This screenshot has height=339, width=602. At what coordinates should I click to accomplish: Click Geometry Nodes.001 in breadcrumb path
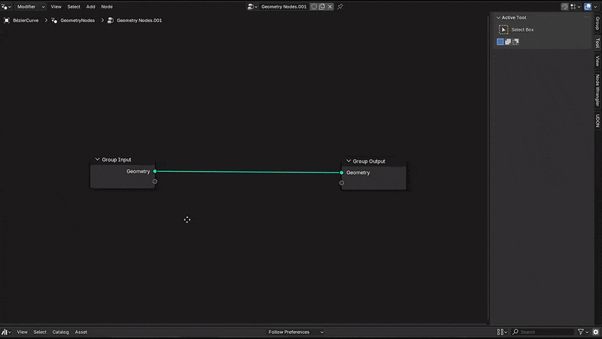tap(139, 20)
